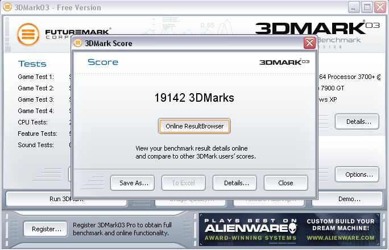The width and height of the screenshot is (389, 250).
Task: Minimize the 3DMark03 main window
Action: (x=354, y=7)
